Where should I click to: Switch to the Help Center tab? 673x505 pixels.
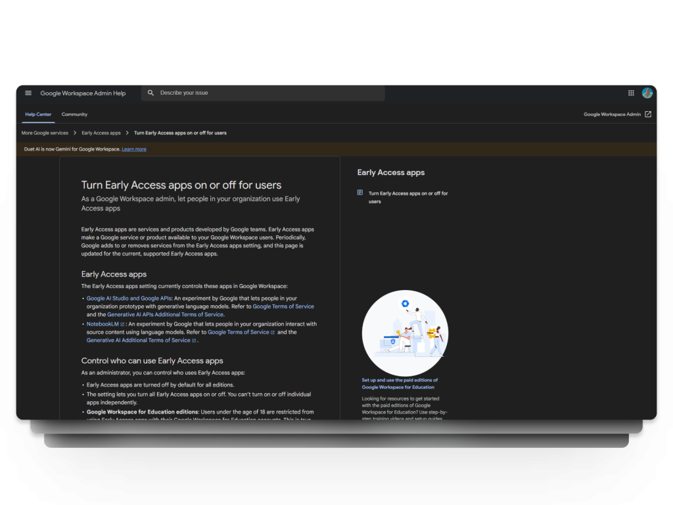pyautogui.click(x=38, y=114)
